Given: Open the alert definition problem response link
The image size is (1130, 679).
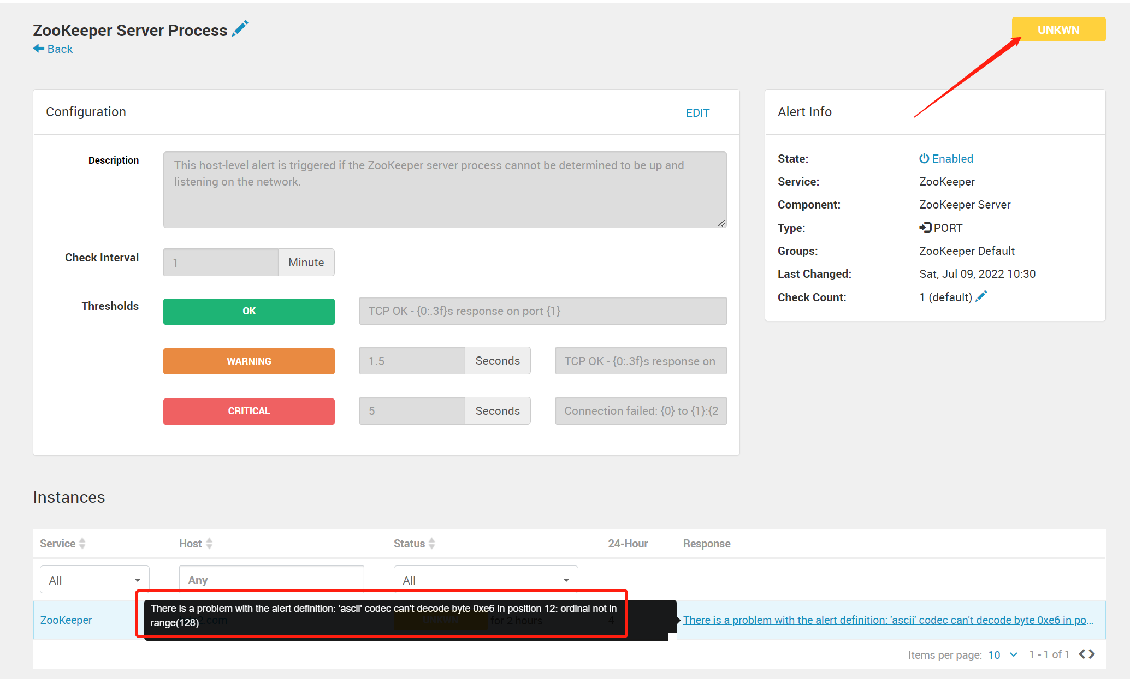Looking at the screenshot, I should click(x=888, y=620).
